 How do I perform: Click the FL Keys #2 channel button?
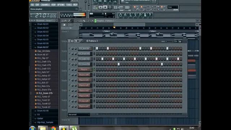coord(84,101)
